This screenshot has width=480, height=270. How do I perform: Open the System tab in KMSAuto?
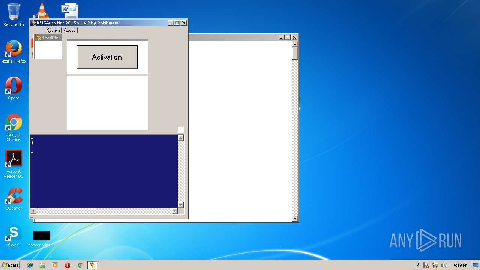coord(53,30)
